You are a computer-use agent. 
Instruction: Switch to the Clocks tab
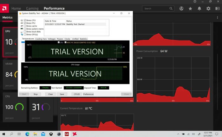coord(67,39)
